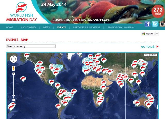Open the Facebook page icon
The width and height of the screenshot is (165, 119).
(147, 24)
